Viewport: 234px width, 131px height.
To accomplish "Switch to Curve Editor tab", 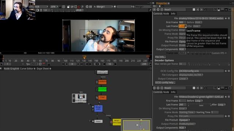I will pos(27,69).
